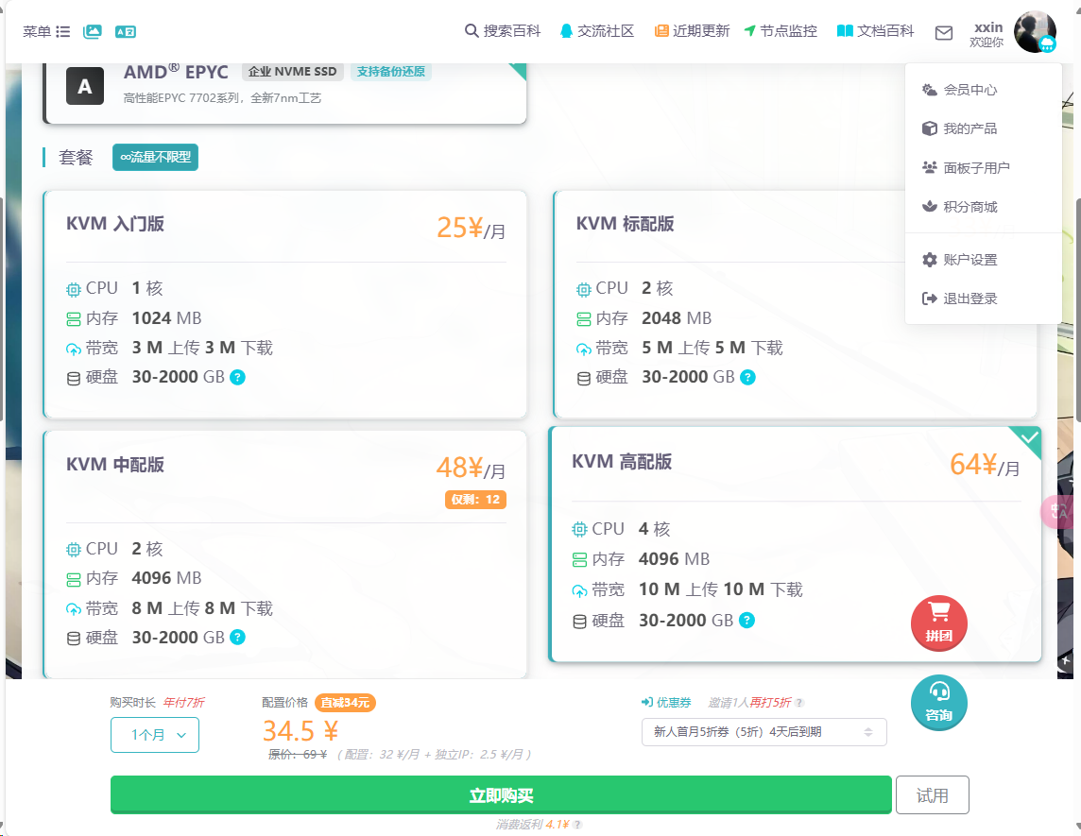Click the ? icon beside 邀请1人再打5折

point(798,703)
